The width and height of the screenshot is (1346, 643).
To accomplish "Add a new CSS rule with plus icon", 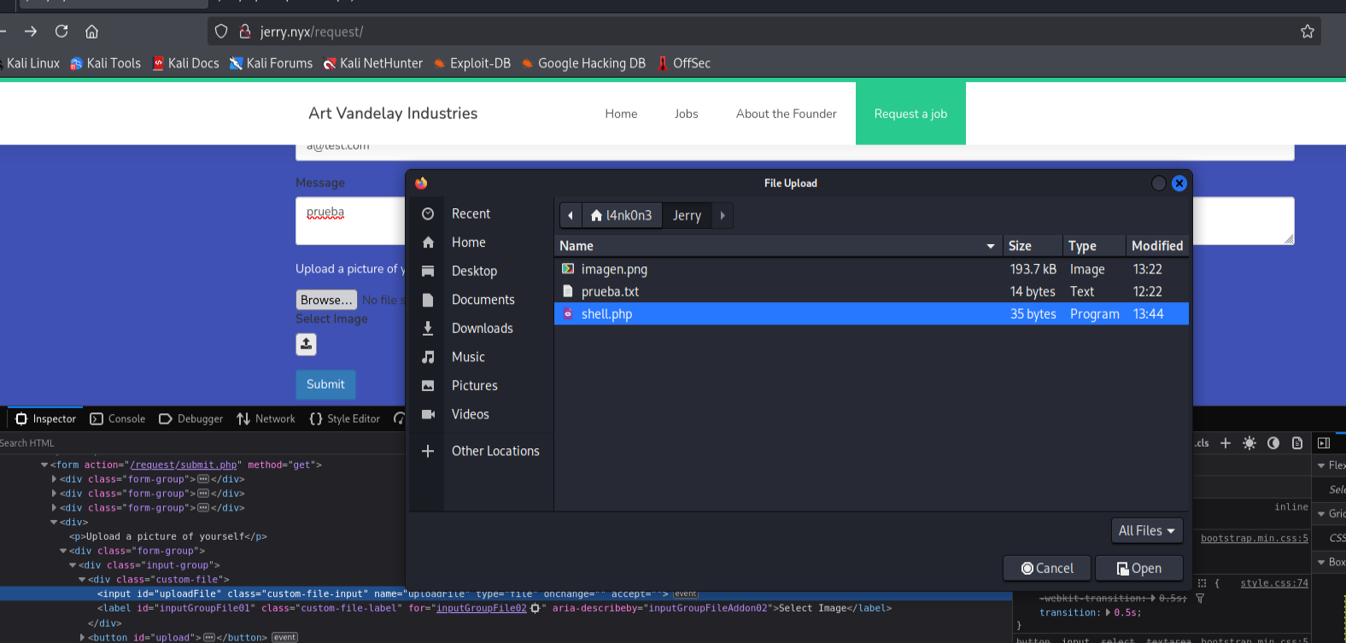I will click(1226, 443).
